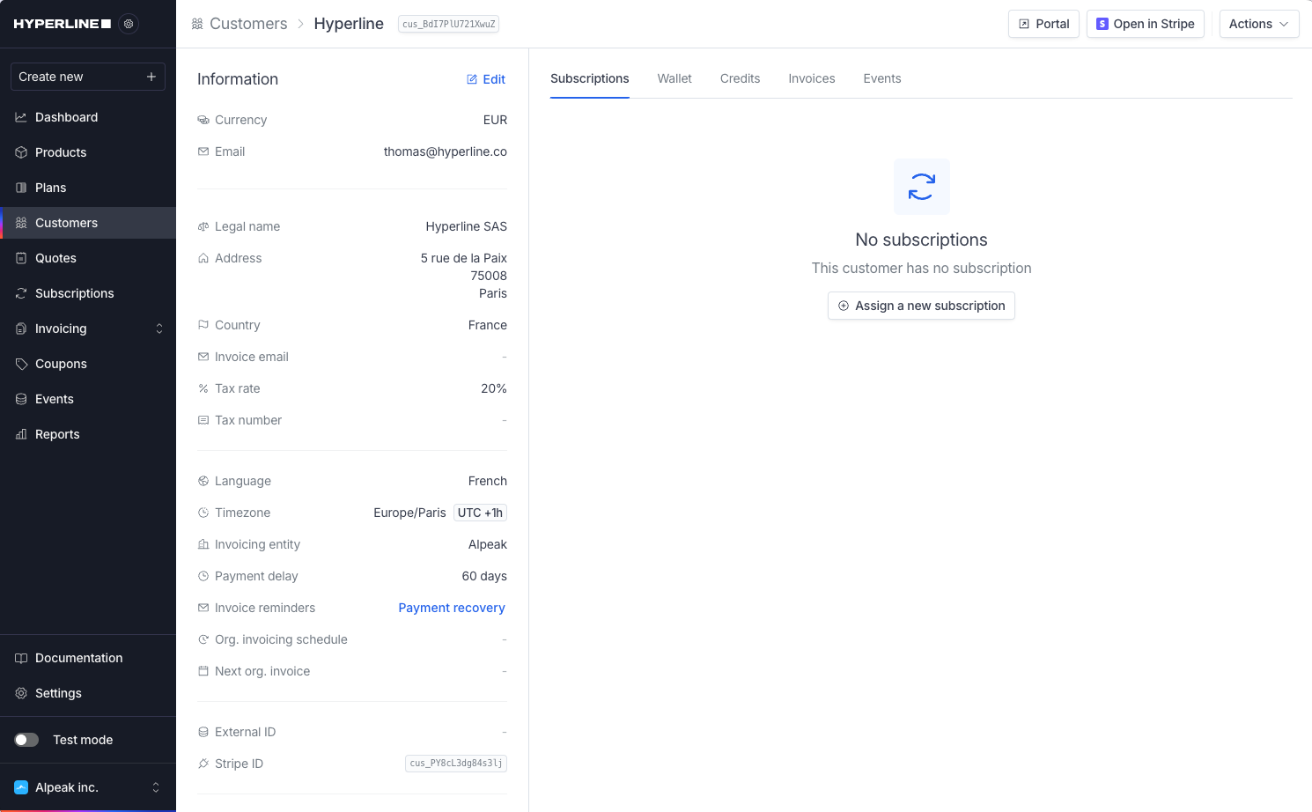Copy Stripe ID cus_PY8cL3dg84s3lj badge
This screenshot has width=1312, height=812.
coord(456,764)
